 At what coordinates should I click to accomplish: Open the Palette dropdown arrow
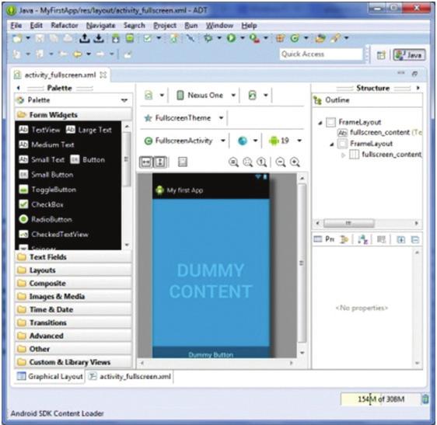[124, 100]
